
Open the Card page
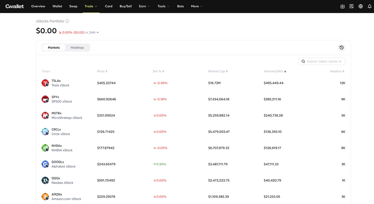point(109,6)
